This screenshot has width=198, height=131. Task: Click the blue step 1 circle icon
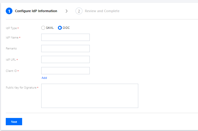click(9, 11)
